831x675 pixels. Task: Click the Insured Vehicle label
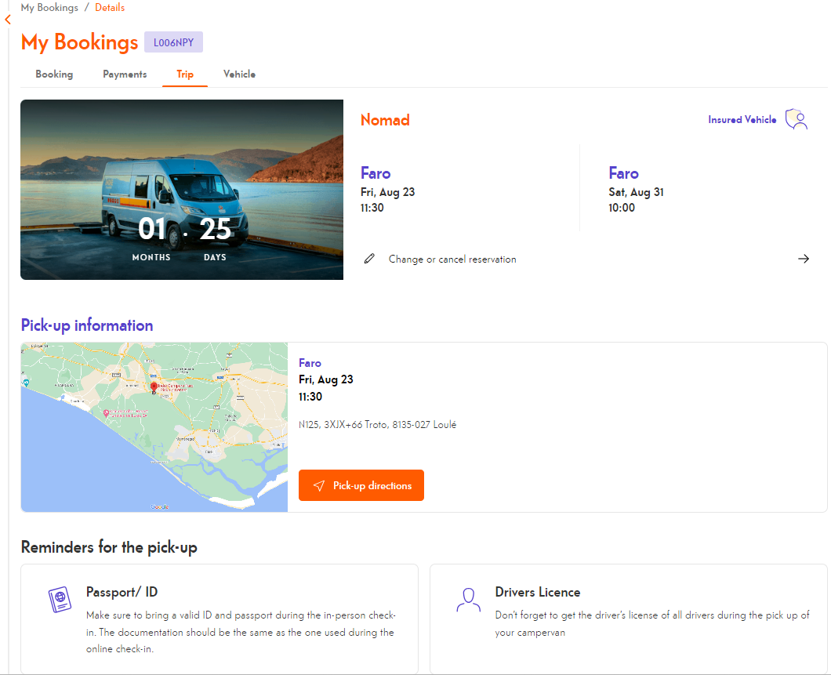tap(742, 120)
